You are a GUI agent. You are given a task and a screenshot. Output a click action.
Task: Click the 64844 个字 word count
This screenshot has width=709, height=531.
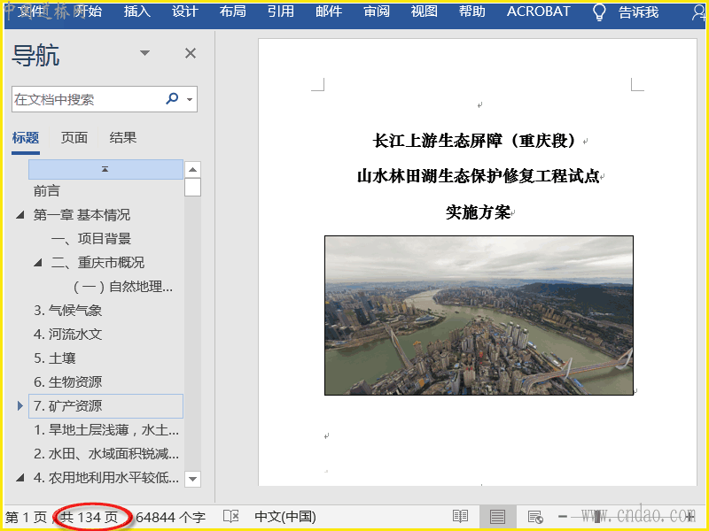[x=170, y=516]
